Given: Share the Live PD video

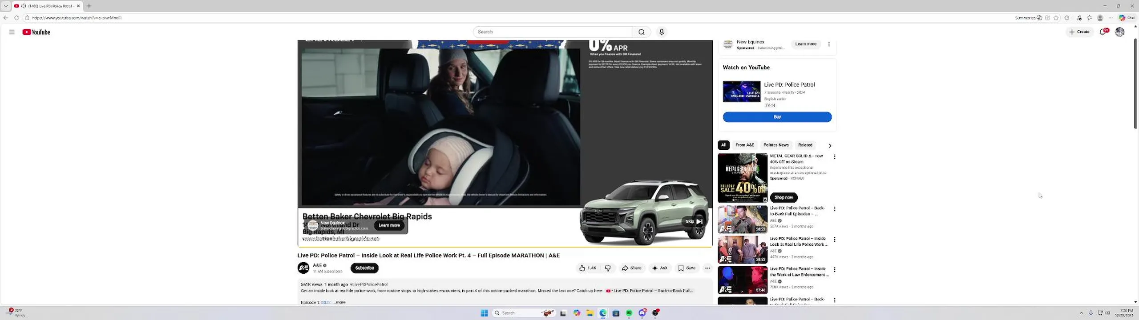Looking at the screenshot, I should pos(631,268).
